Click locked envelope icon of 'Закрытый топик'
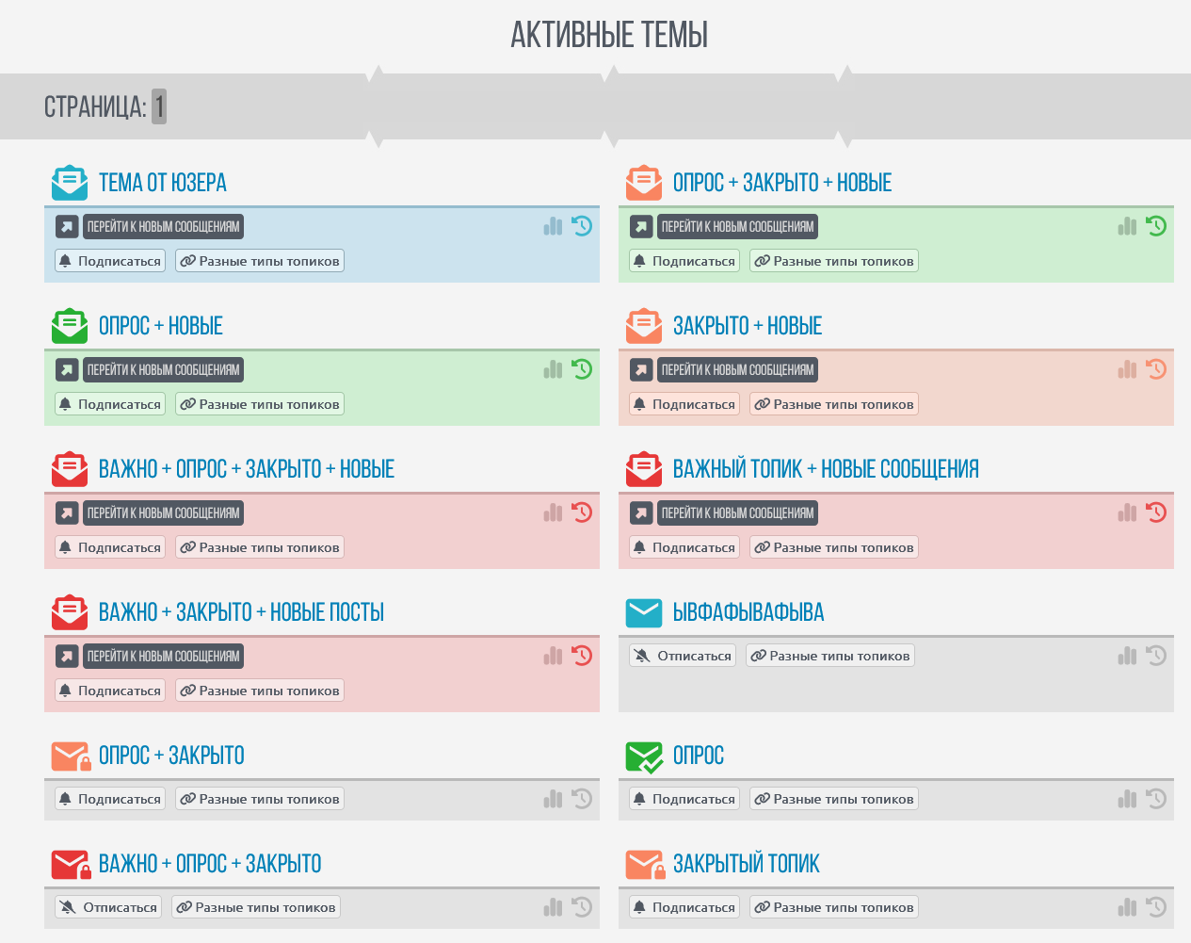 [x=644, y=864]
